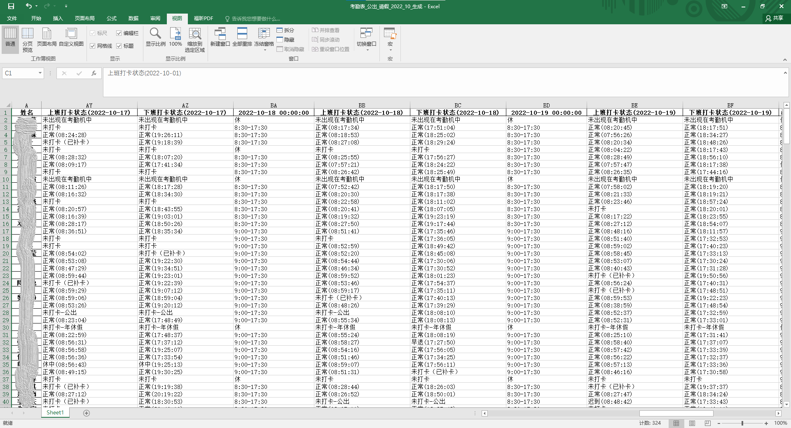Click the zoom in plus button
This screenshot has width=791, height=428.
pyautogui.click(x=766, y=423)
